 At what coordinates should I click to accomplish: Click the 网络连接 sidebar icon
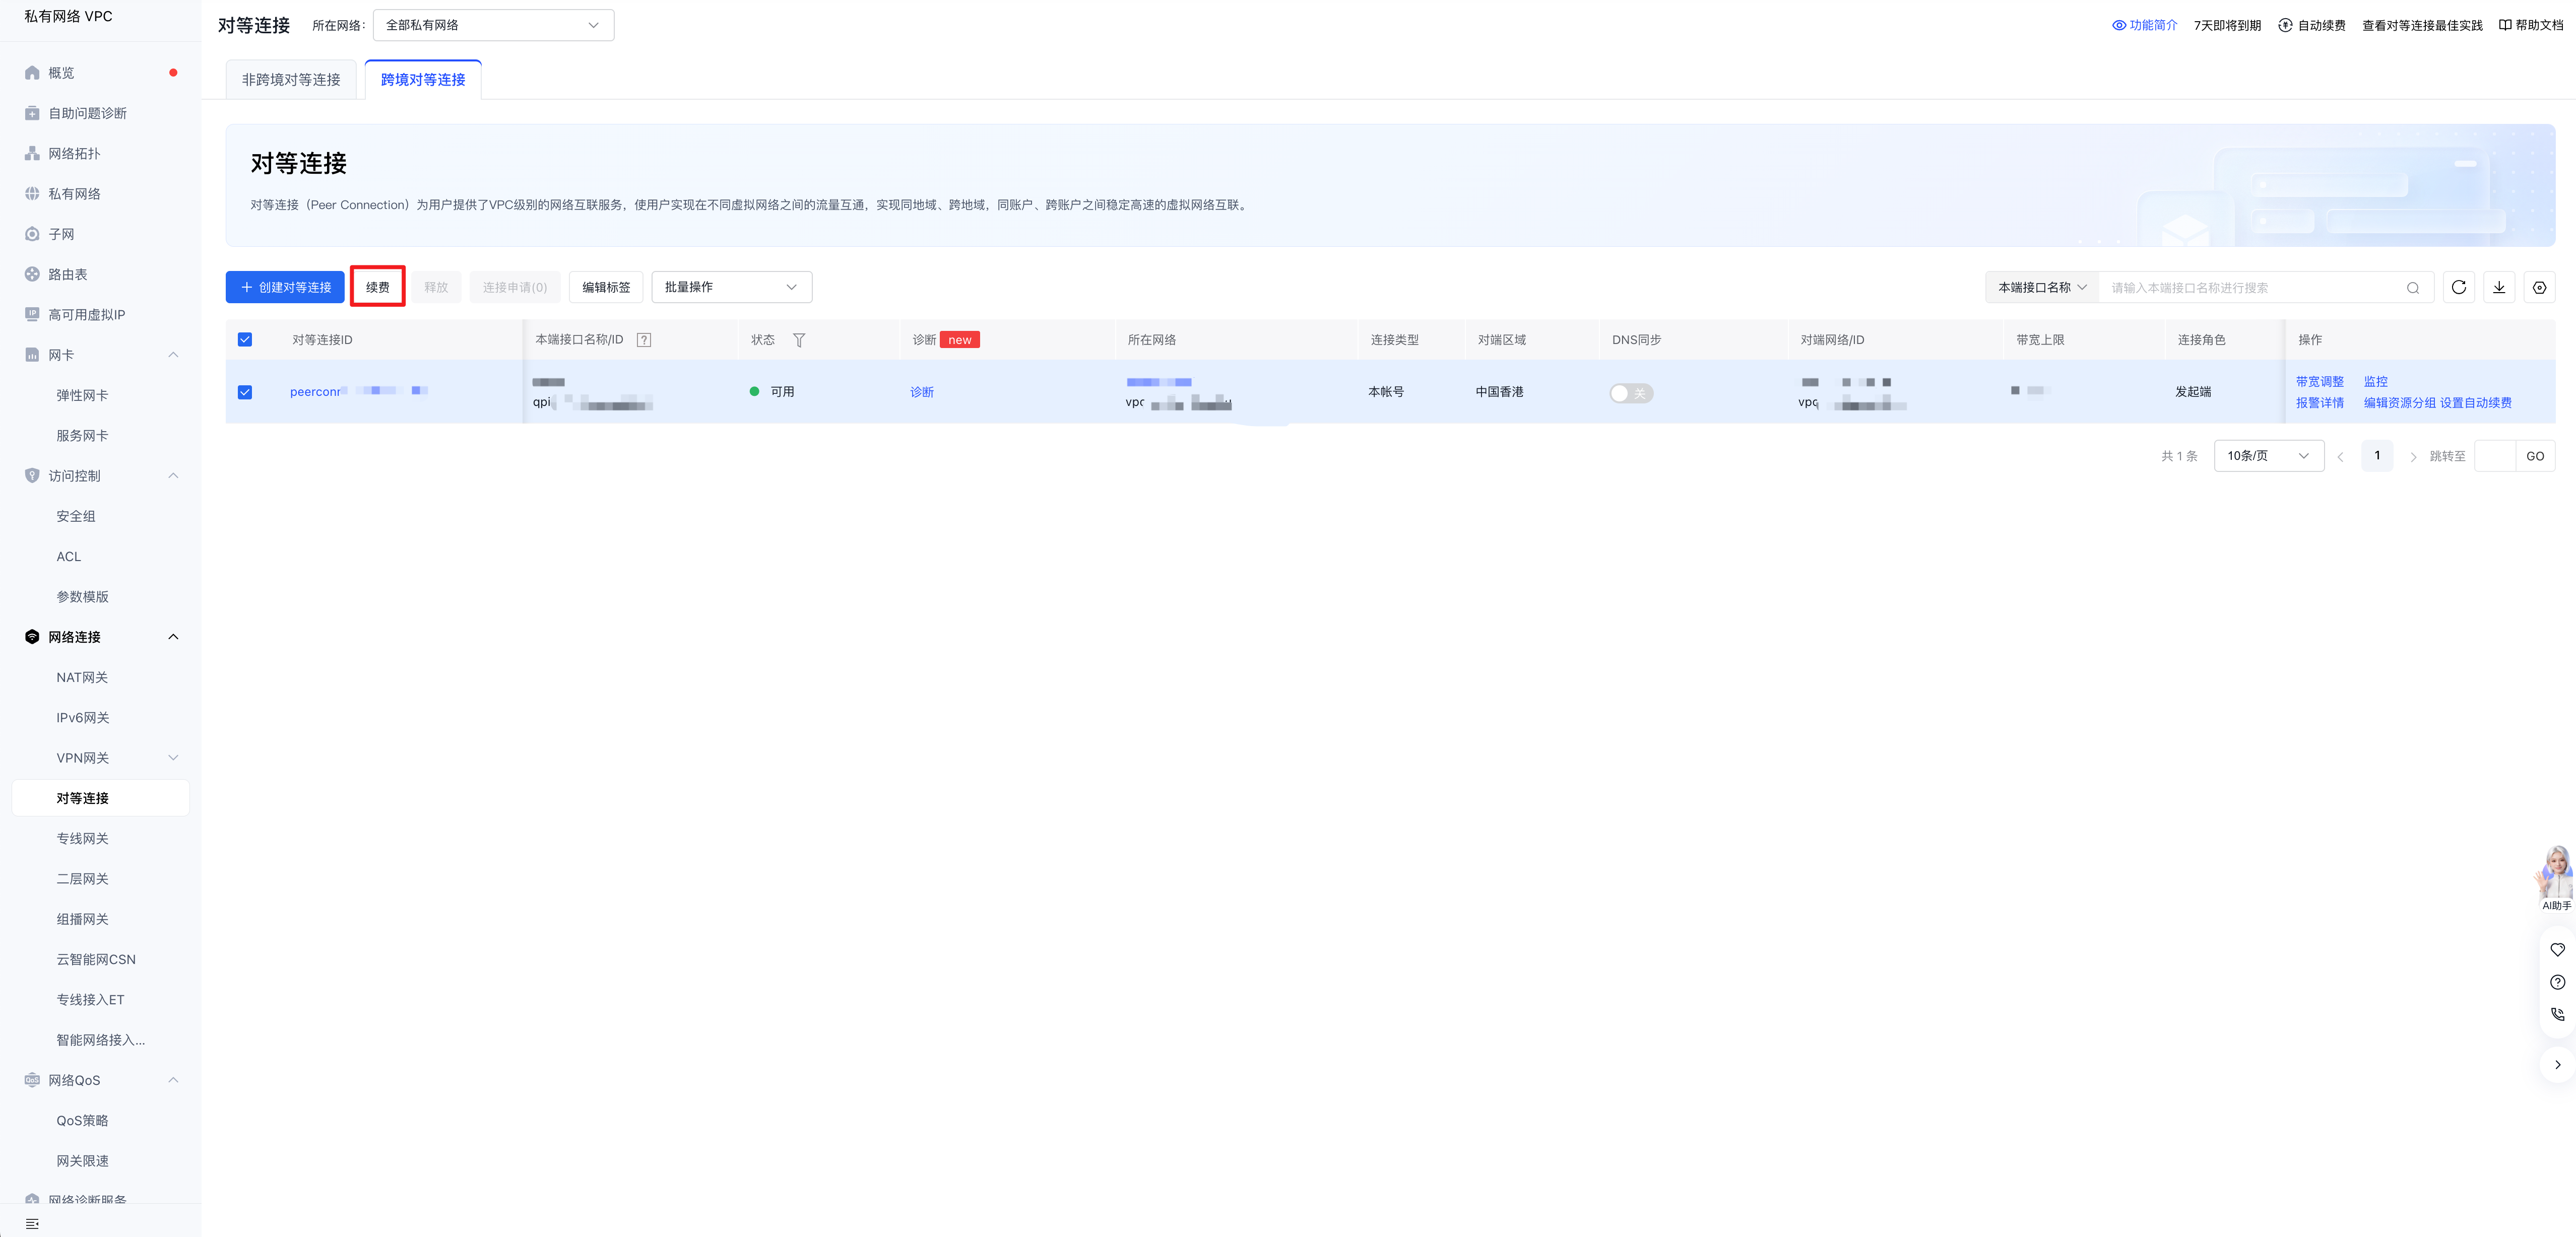point(32,637)
